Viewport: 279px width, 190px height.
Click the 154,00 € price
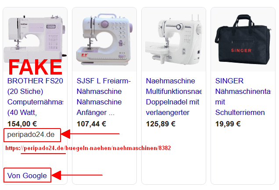(22, 124)
